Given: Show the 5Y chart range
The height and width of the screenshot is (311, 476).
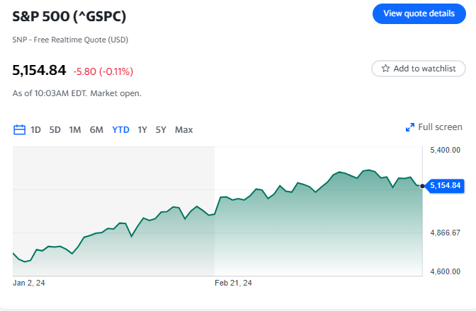Looking at the screenshot, I should [x=161, y=129].
